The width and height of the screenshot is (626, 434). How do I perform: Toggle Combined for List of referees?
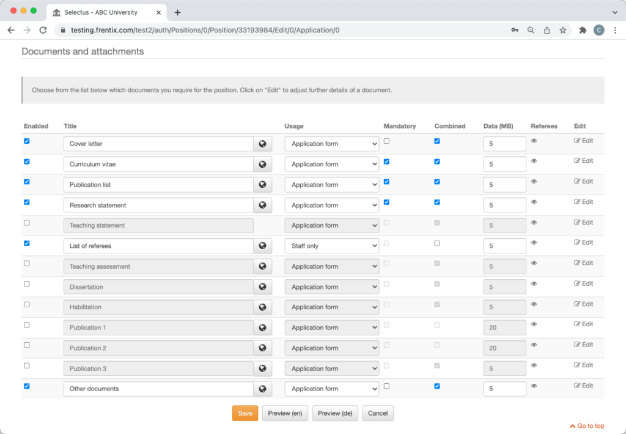(436, 243)
